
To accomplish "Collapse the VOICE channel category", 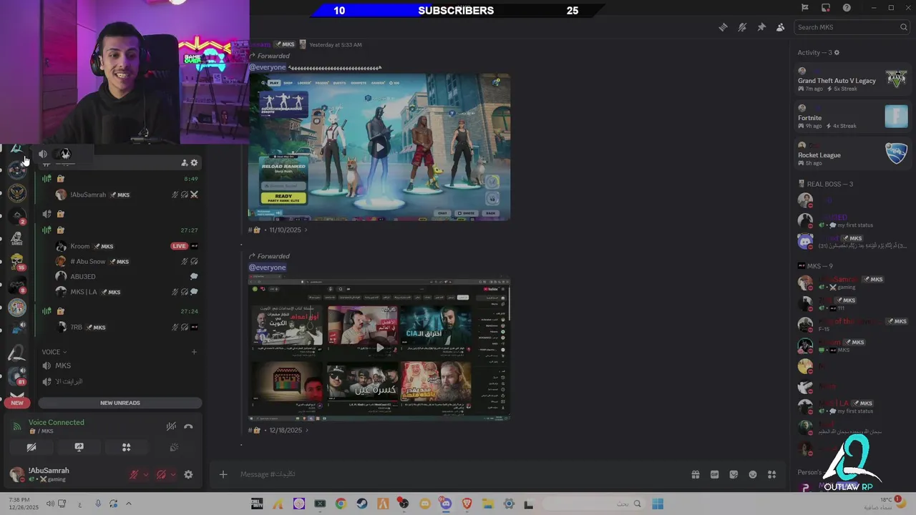I will (54, 352).
